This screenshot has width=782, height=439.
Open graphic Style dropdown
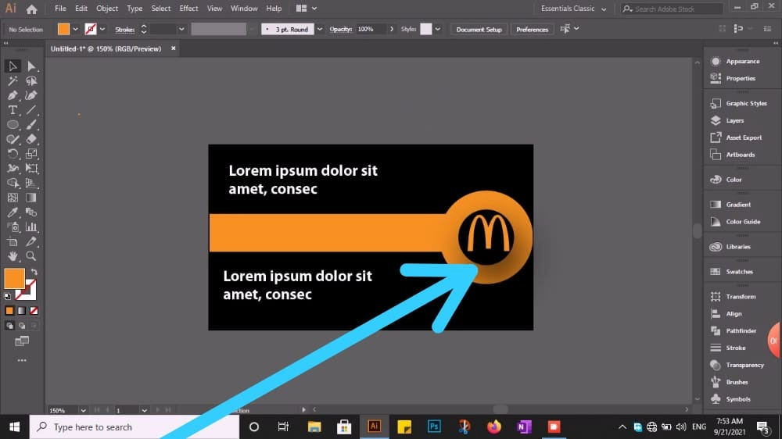(437, 29)
